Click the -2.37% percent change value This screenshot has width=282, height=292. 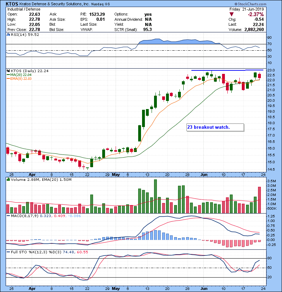(x=256, y=14)
